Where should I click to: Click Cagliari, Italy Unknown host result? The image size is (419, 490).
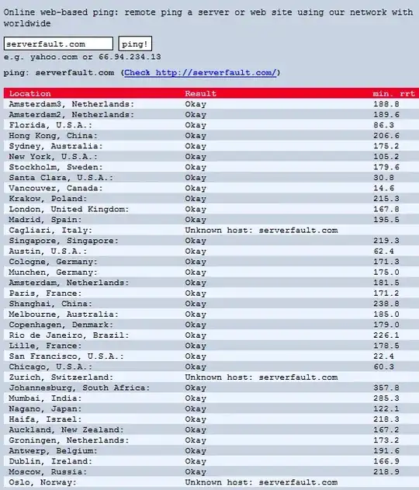[261, 231]
